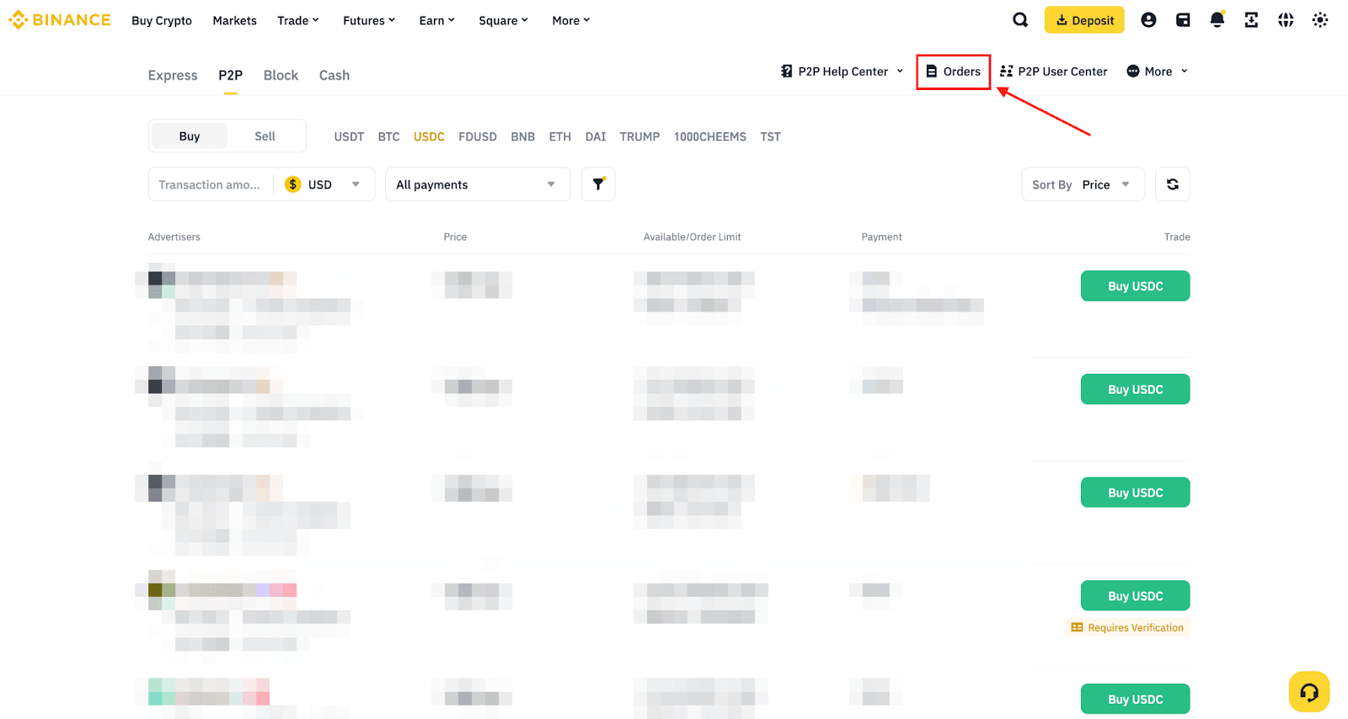Select the 1000CHEEMS coin tab

pos(709,136)
